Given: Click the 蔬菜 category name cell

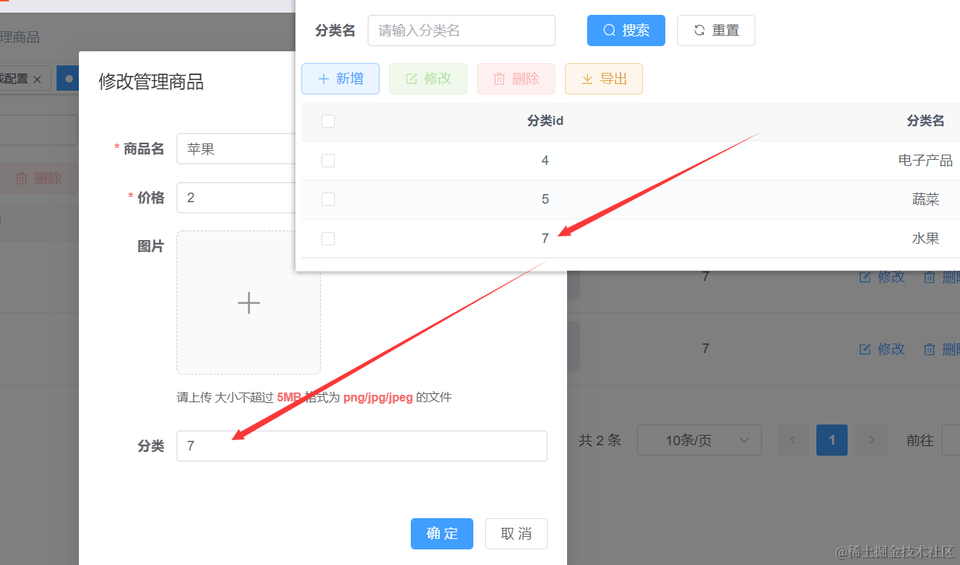Looking at the screenshot, I should point(925,199).
